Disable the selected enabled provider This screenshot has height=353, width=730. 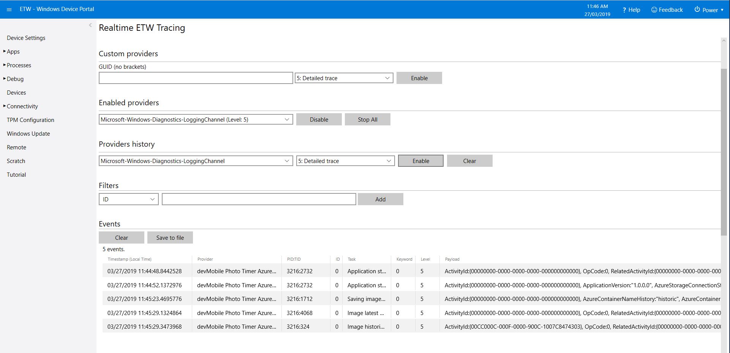[319, 120]
